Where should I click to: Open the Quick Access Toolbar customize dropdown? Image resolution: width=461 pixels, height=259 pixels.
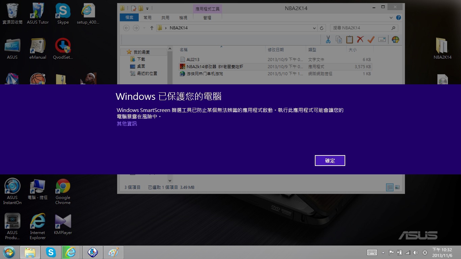pos(147,8)
